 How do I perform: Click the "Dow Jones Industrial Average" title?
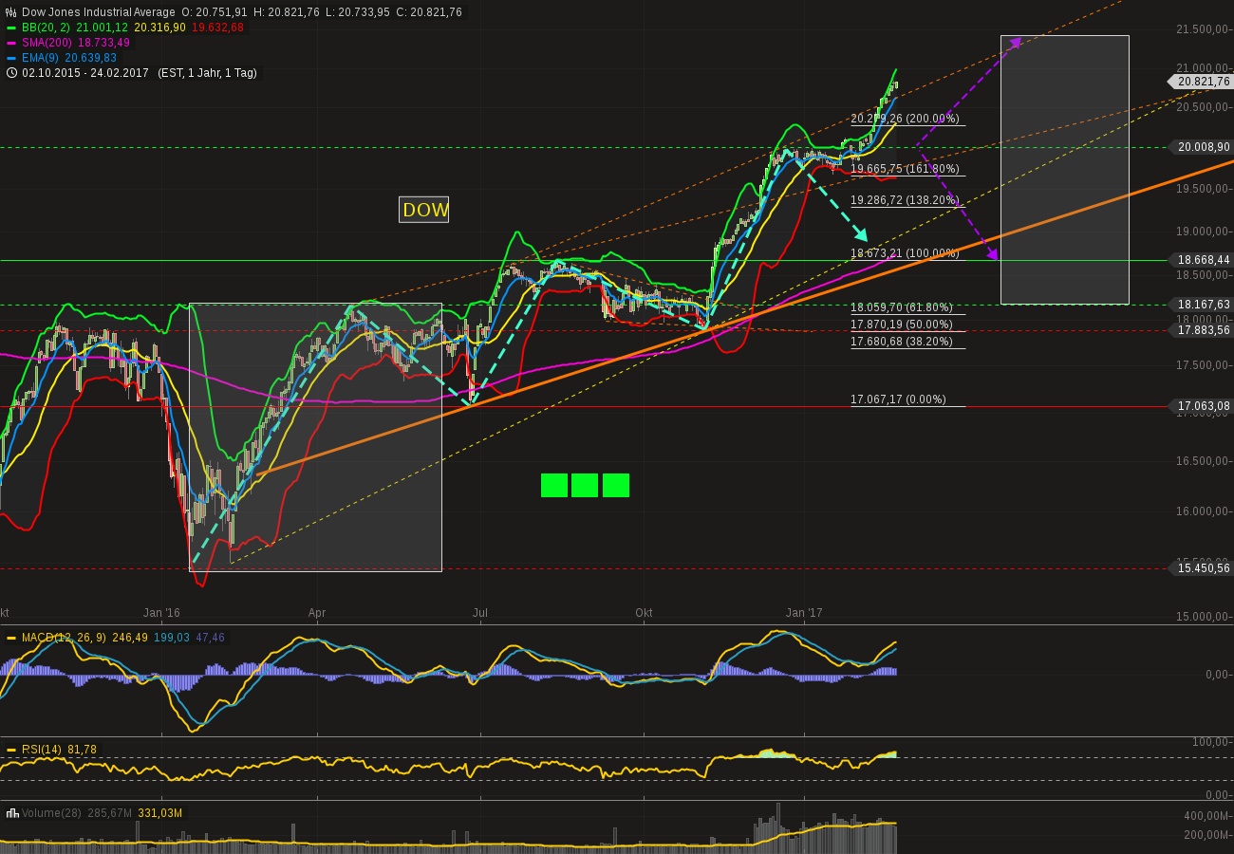coord(99,12)
